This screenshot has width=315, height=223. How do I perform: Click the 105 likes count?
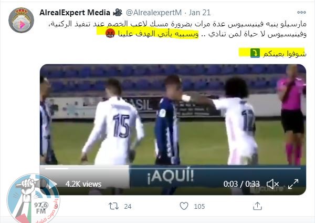tap(199, 206)
